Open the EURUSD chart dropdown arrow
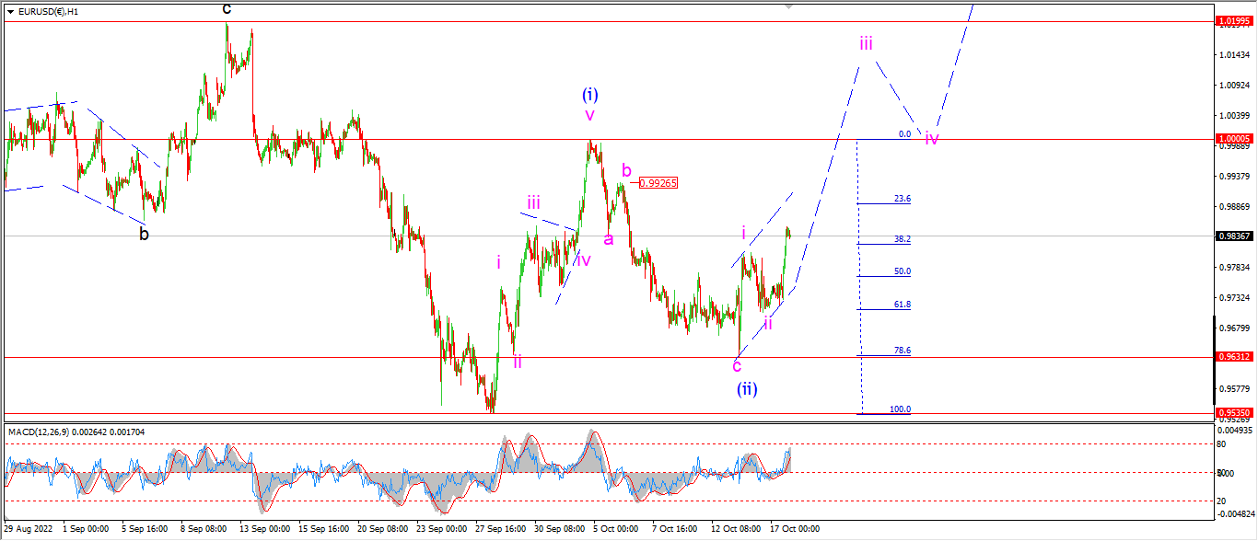The width and height of the screenshot is (1258, 541). 11,12
